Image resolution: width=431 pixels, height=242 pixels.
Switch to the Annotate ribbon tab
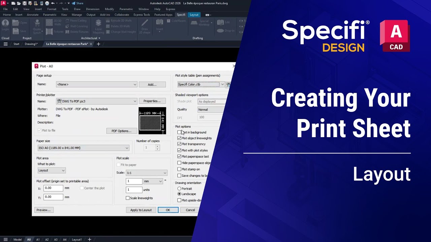33,15
